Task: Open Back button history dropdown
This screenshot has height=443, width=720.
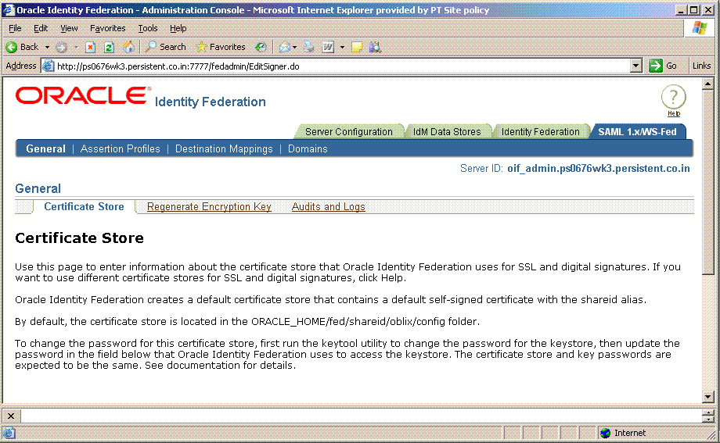Action: point(47,47)
